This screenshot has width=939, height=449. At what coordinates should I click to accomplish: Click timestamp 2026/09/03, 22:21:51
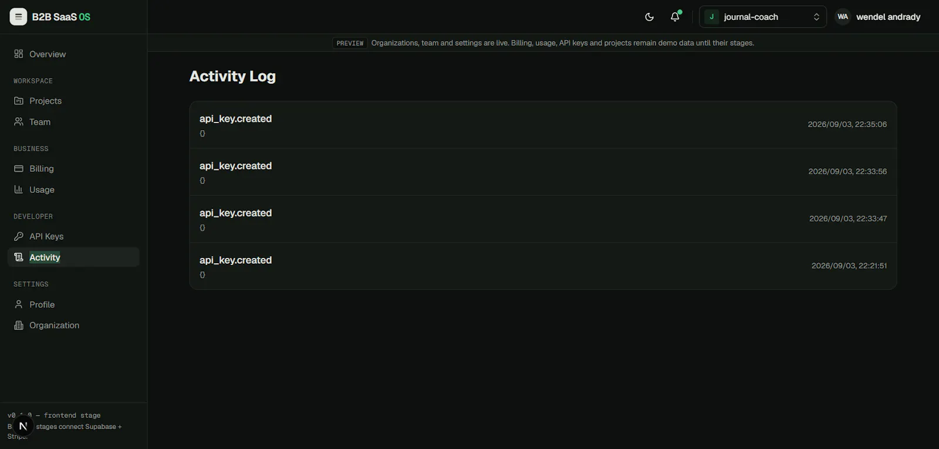point(849,266)
